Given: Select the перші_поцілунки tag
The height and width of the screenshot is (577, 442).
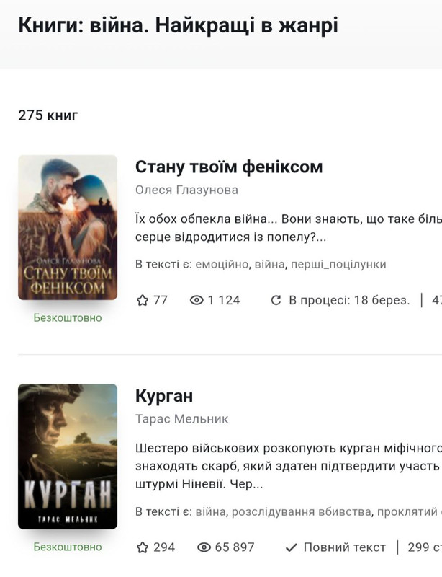Looking at the screenshot, I should [x=338, y=264].
